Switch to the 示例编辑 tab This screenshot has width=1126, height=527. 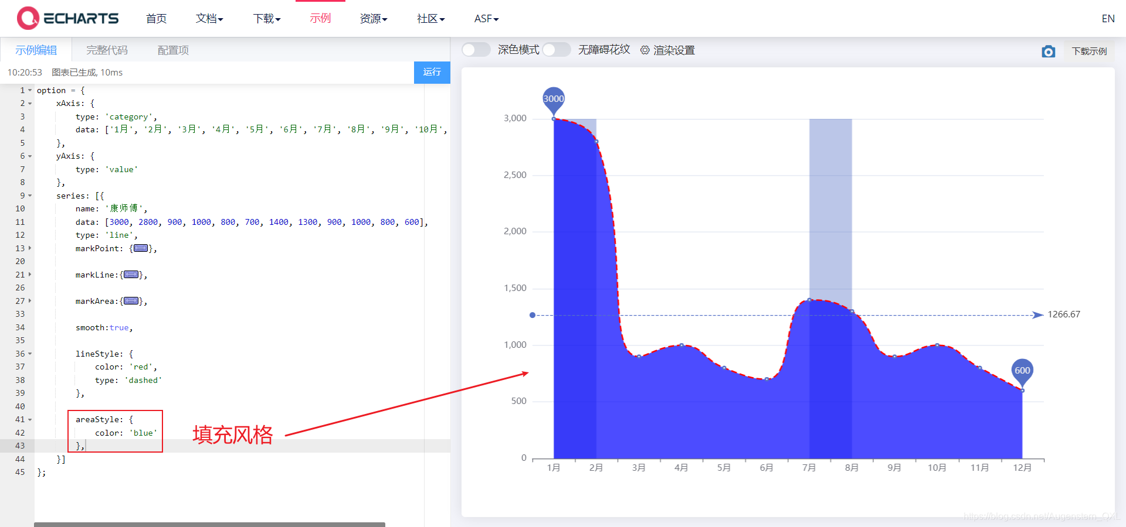pos(36,50)
